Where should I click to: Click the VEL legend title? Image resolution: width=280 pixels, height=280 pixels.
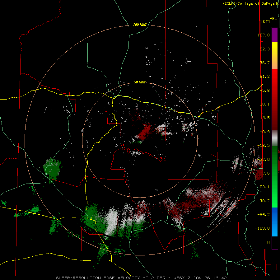coord(273,19)
